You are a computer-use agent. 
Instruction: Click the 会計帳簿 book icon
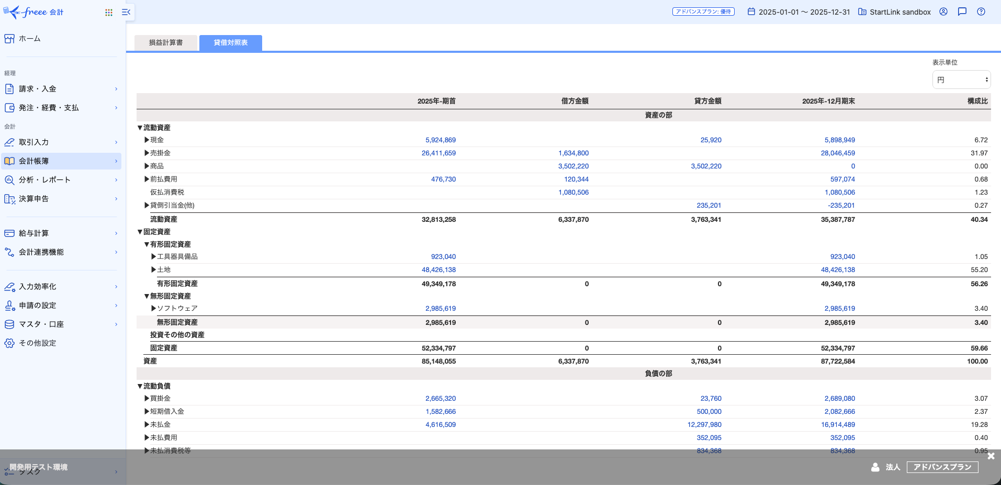pos(9,161)
